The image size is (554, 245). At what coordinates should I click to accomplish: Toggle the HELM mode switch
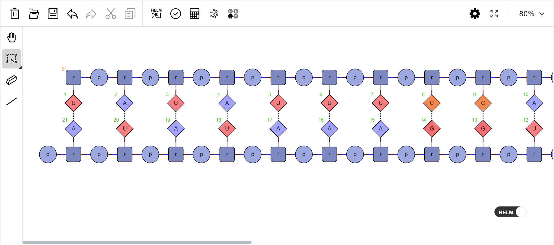(510, 212)
